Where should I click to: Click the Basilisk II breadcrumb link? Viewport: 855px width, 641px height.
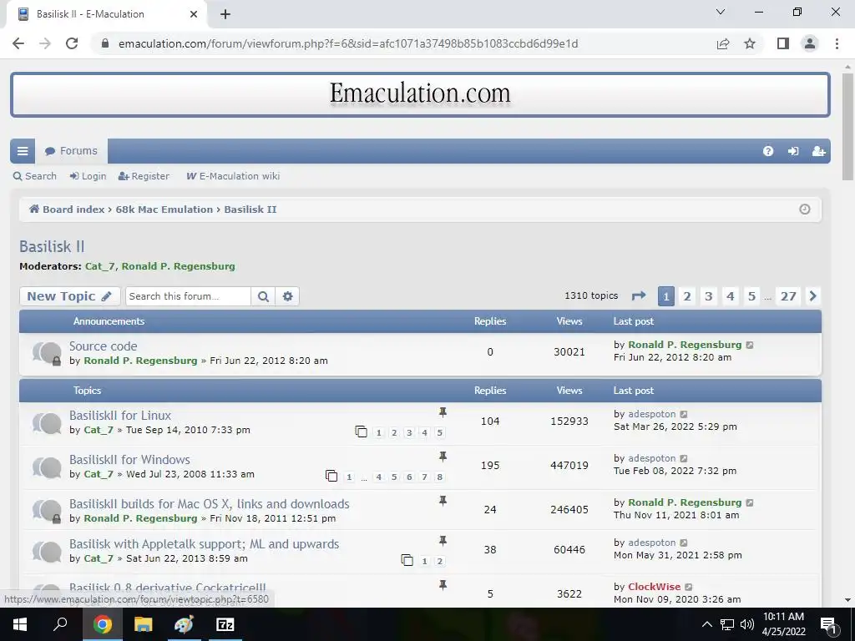coord(250,209)
